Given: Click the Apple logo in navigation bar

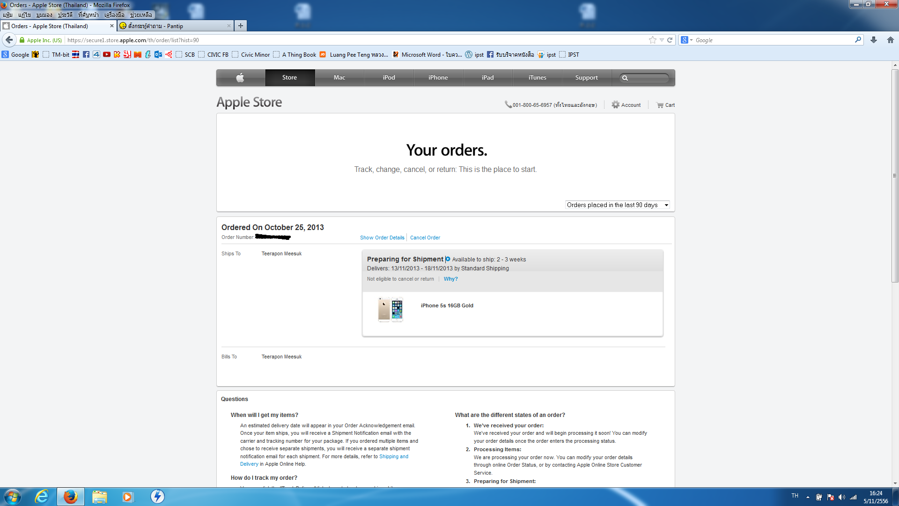Looking at the screenshot, I should coord(240,78).
